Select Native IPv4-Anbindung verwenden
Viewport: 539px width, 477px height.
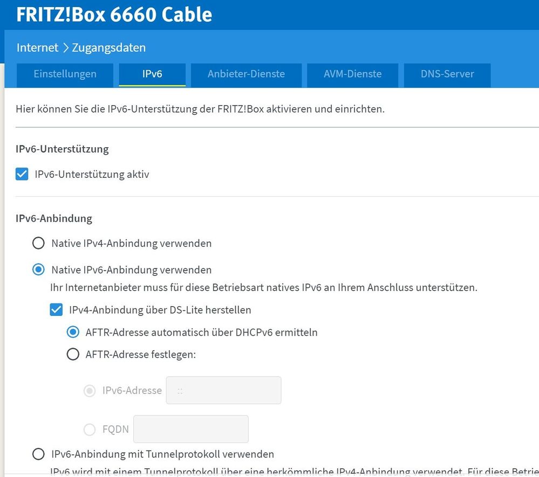(38, 243)
